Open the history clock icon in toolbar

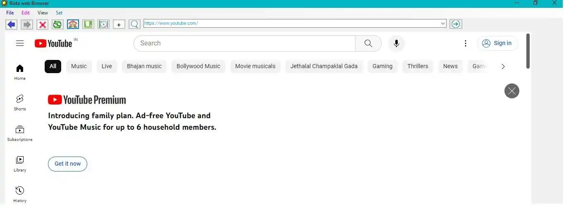[x=103, y=24]
